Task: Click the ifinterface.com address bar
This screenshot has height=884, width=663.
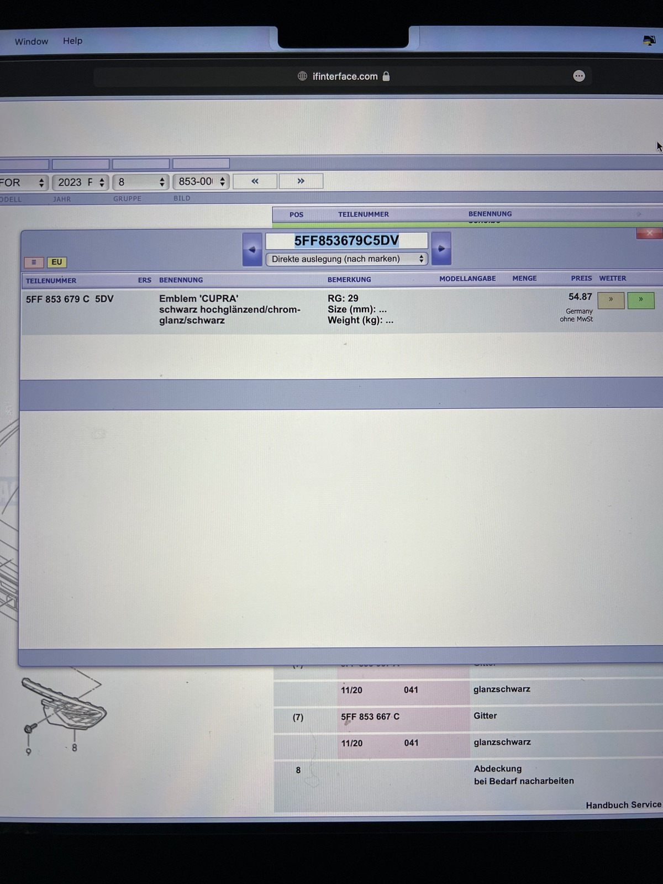Action: tap(345, 76)
